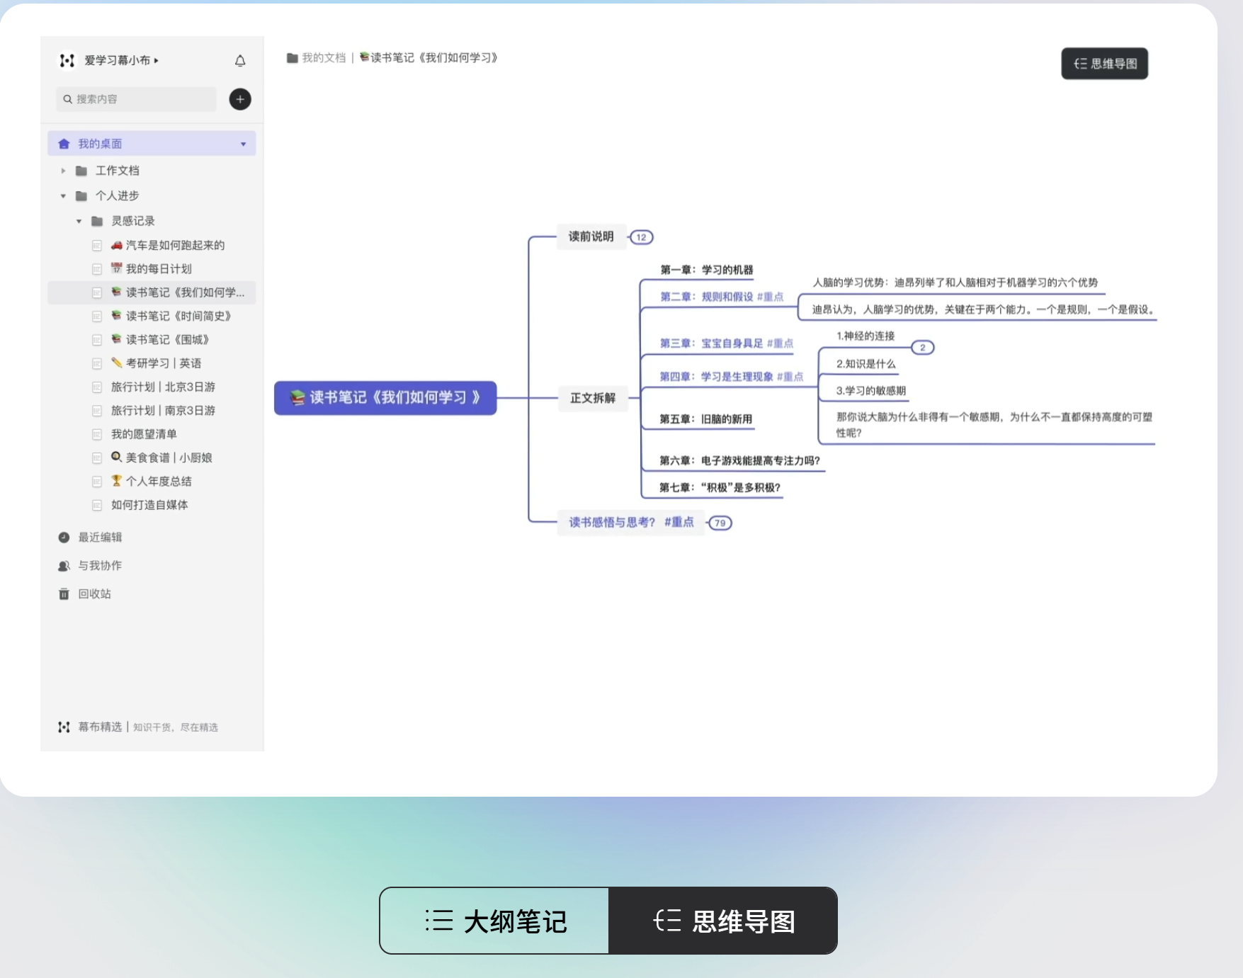Switch to the 大纲笔记 tab
Image resolution: width=1243 pixels, height=978 pixels.
tap(494, 921)
